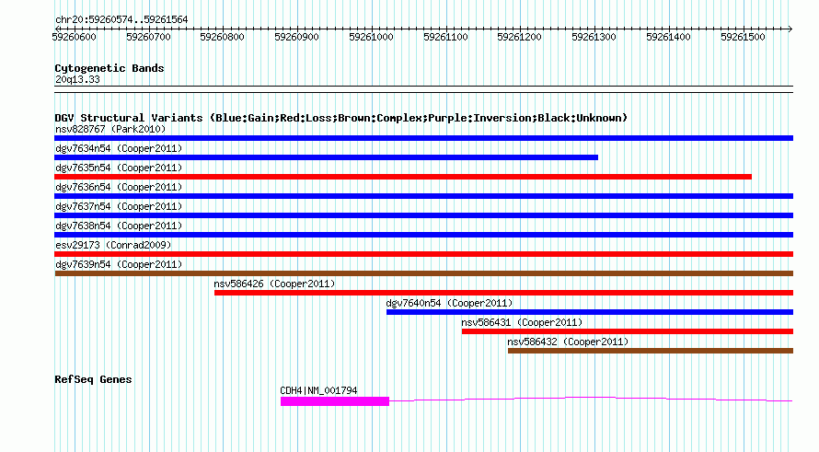This screenshot has width=819, height=452.
Task: Click the CDH4 magenta intron line
Action: tap(591, 400)
